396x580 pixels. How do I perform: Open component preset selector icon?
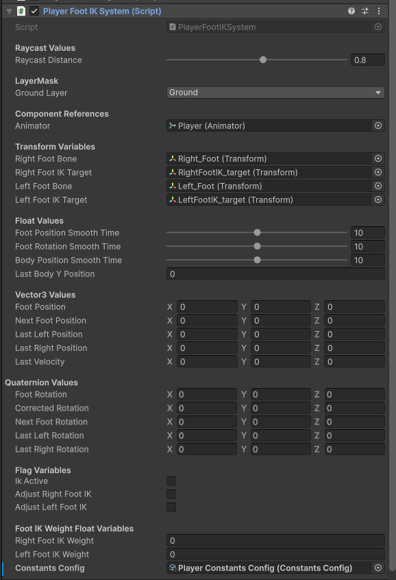click(365, 11)
